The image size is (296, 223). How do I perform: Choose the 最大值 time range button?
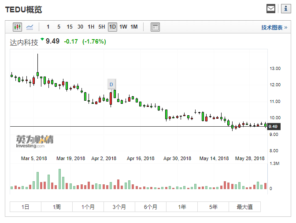coord(244,207)
